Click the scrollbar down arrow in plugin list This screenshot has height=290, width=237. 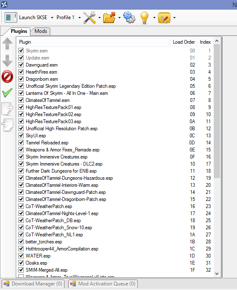click(x=217, y=273)
